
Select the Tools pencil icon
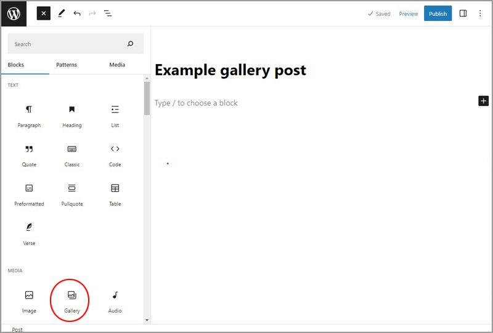(x=61, y=13)
